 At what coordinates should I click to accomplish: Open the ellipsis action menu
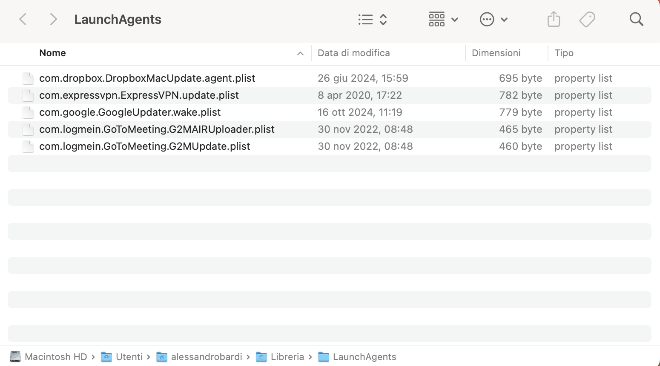[493, 19]
